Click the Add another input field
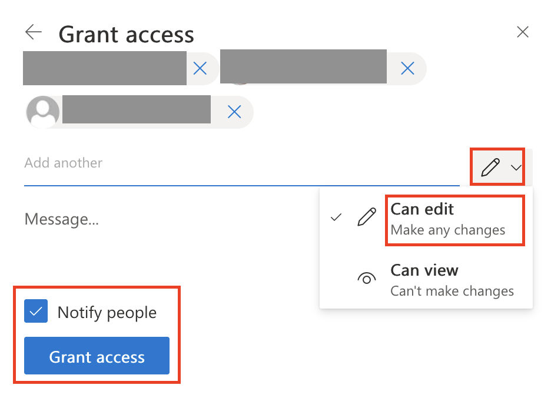551x395 pixels. [177, 163]
